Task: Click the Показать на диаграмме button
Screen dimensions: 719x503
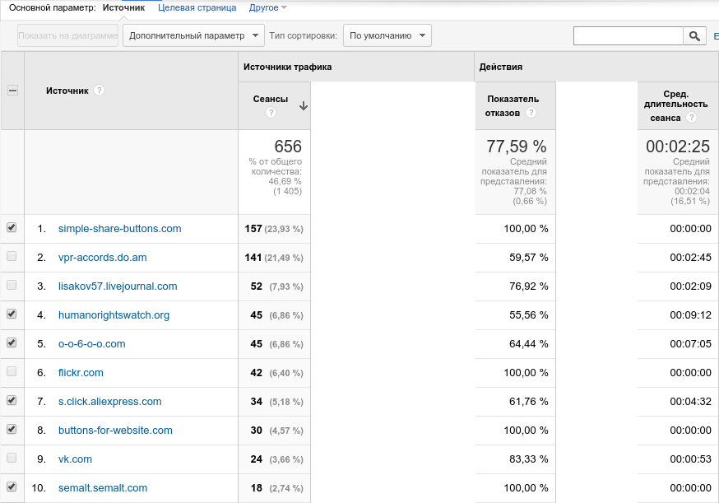Action: click(67, 35)
